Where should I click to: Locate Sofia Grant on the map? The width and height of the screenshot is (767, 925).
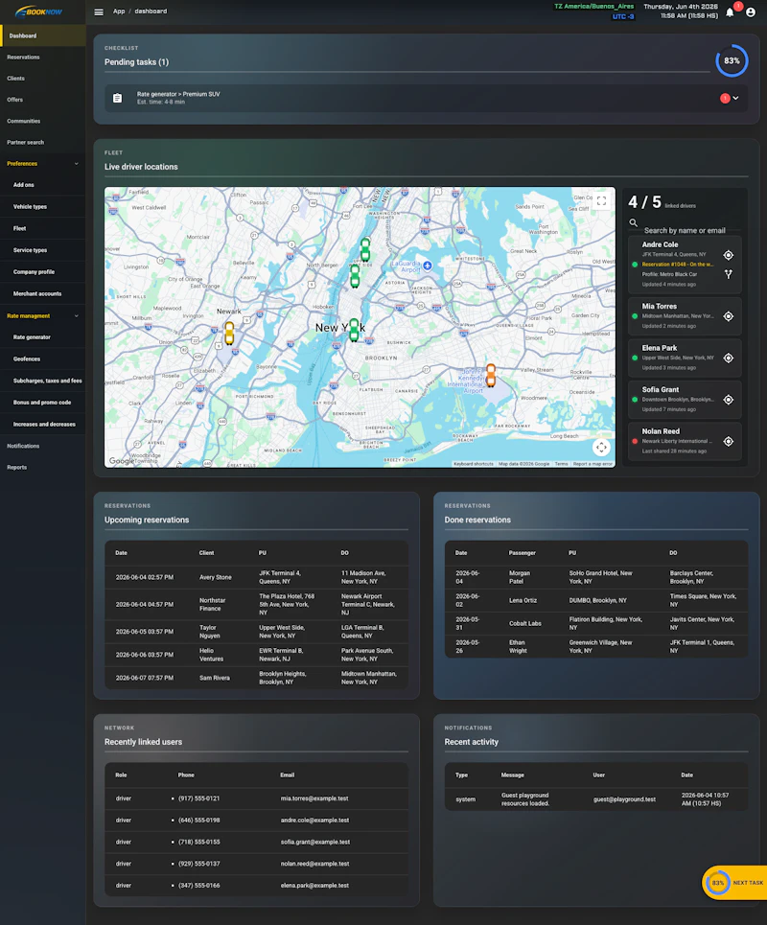[x=729, y=400]
